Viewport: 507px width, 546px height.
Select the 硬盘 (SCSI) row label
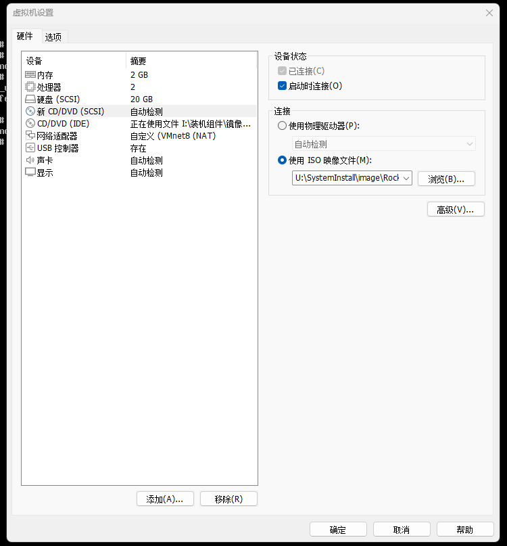tap(58, 99)
